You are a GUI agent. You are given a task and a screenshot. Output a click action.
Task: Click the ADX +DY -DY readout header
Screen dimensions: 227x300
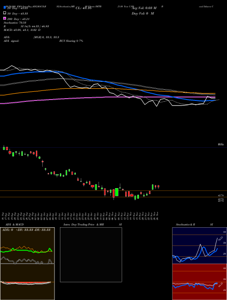click(x=26, y=230)
